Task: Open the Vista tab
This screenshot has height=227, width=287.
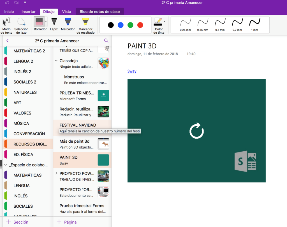Action: (x=67, y=11)
